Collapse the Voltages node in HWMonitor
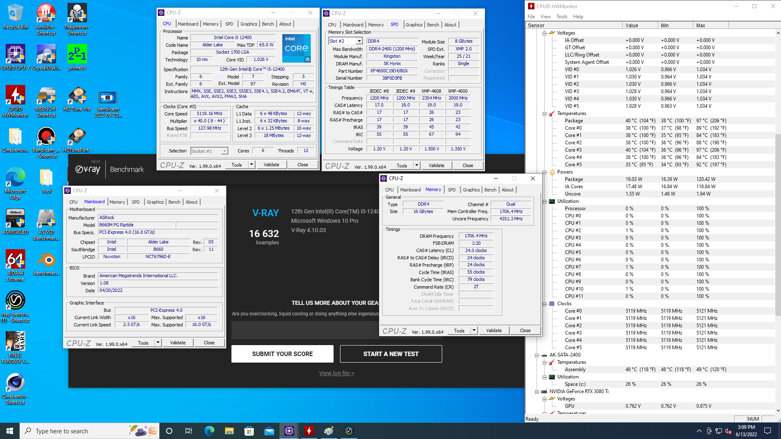 click(544, 33)
